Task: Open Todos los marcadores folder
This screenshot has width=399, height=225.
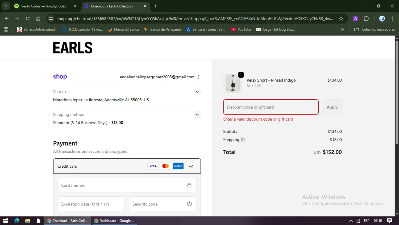Action: 375,29
